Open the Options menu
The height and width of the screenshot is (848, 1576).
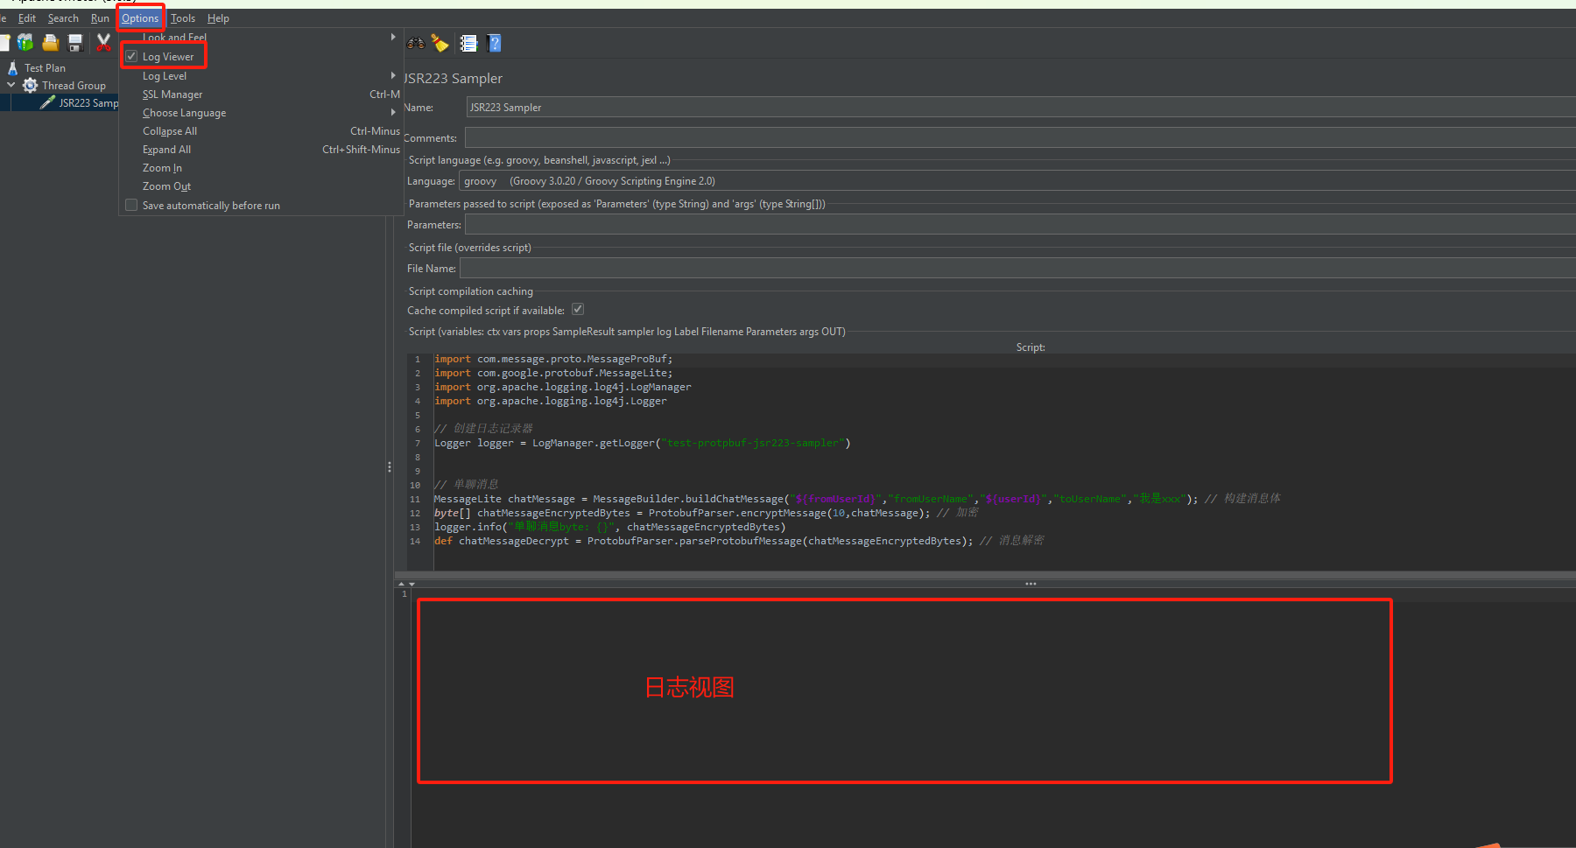tap(140, 18)
